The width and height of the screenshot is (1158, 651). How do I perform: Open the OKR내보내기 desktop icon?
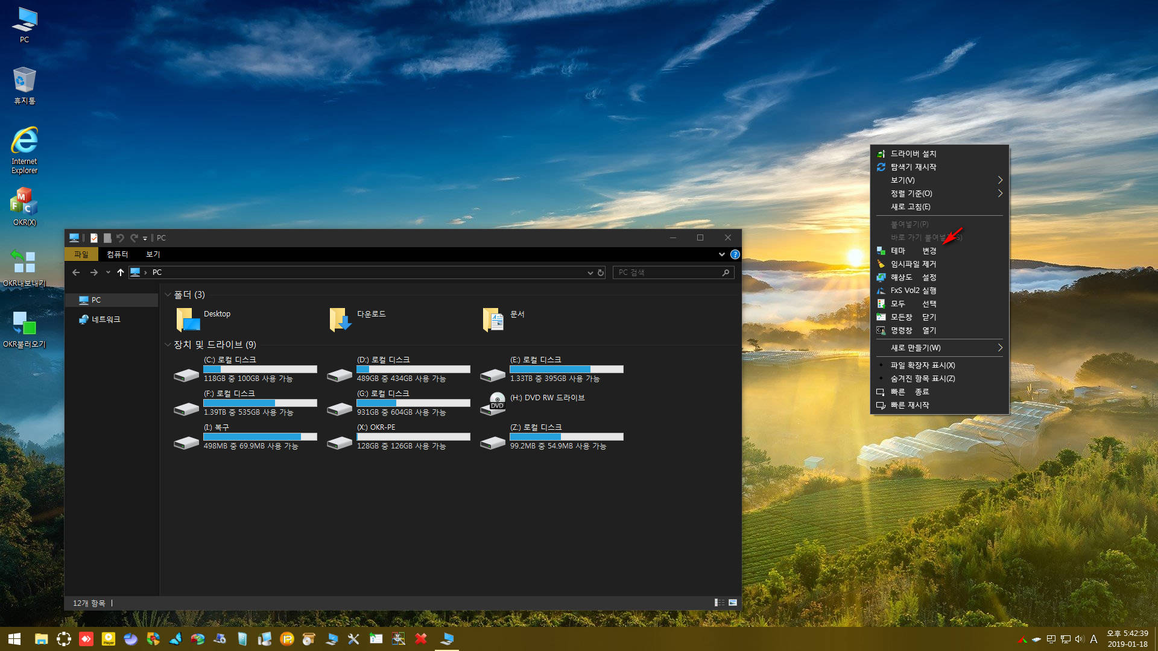click(x=24, y=268)
